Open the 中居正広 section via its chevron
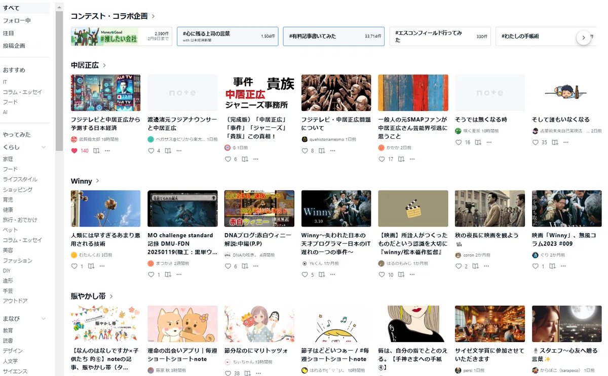 (104, 65)
